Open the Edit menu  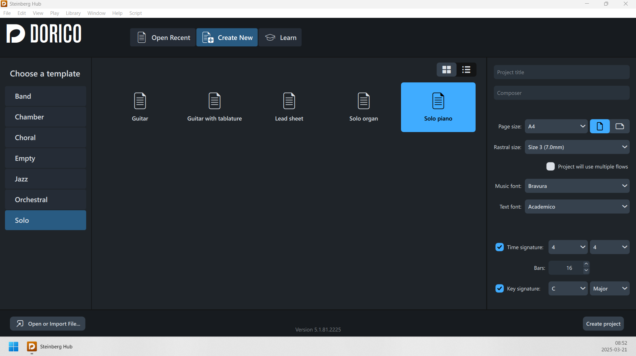pos(22,13)
